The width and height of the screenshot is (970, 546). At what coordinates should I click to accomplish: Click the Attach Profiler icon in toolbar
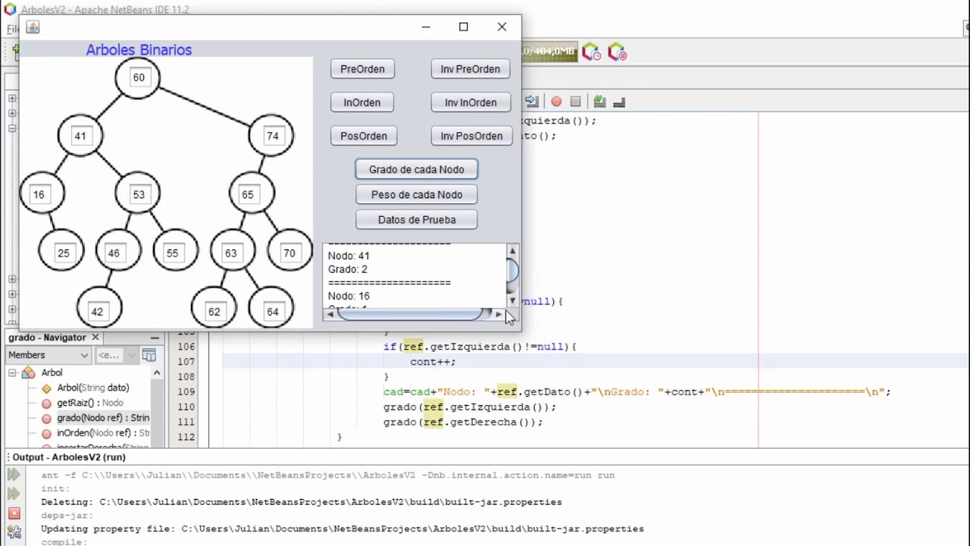pyautogui.click(x=618, y=52)
